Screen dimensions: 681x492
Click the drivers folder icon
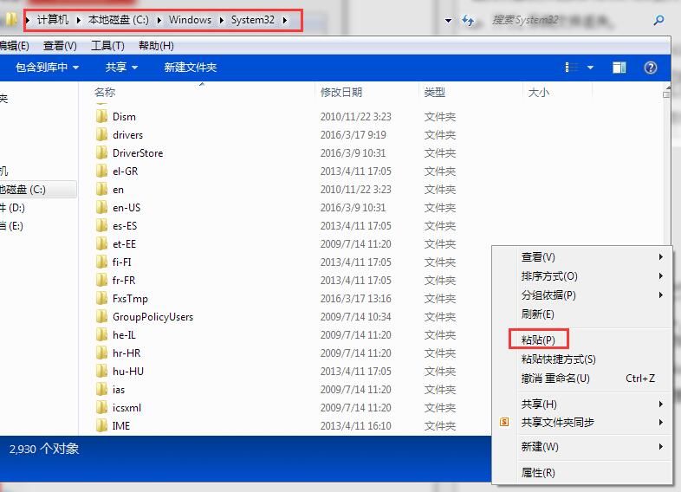[101, 134]
